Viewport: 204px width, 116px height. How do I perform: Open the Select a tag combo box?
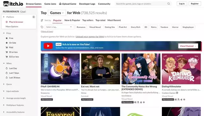[x=59, y=27]
